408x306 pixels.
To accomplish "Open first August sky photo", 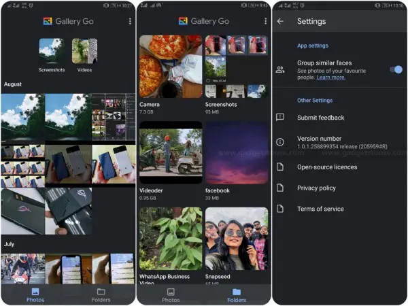I will tap(23, 117).
